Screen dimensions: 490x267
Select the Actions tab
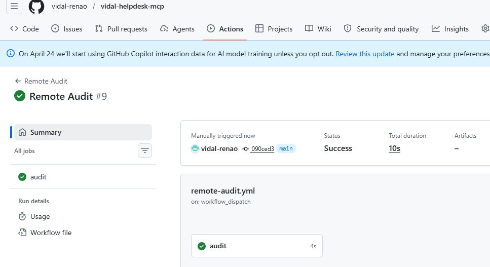225,29
